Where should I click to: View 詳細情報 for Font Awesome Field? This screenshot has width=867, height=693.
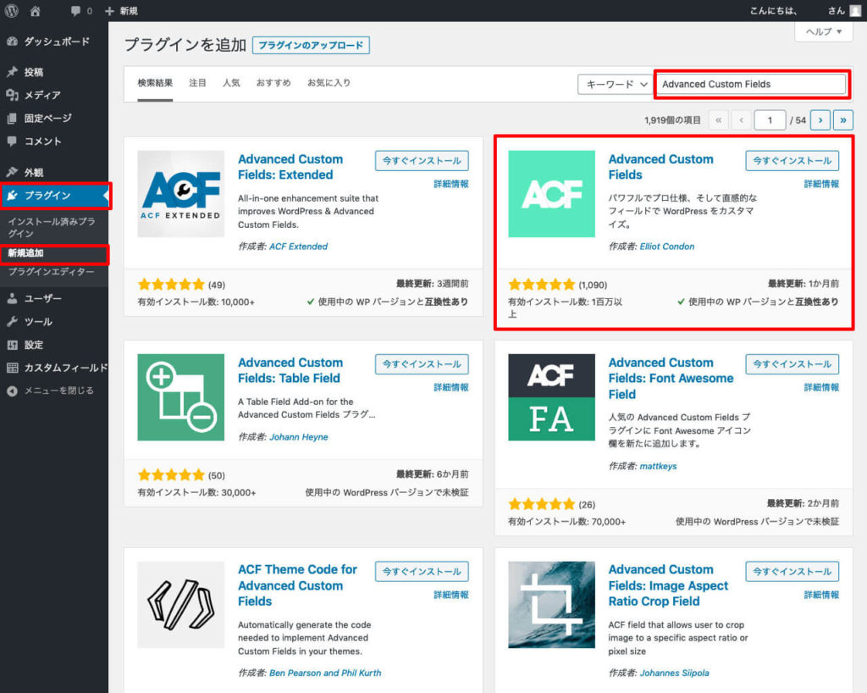click(x=821, y=388)
